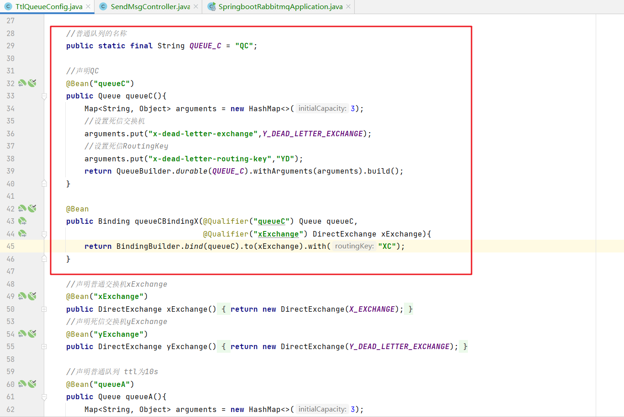The height and width of the screenshot is (417, 624).
Task: Click the @Bean("queueC") annotation on line 32
Action: 100,83
